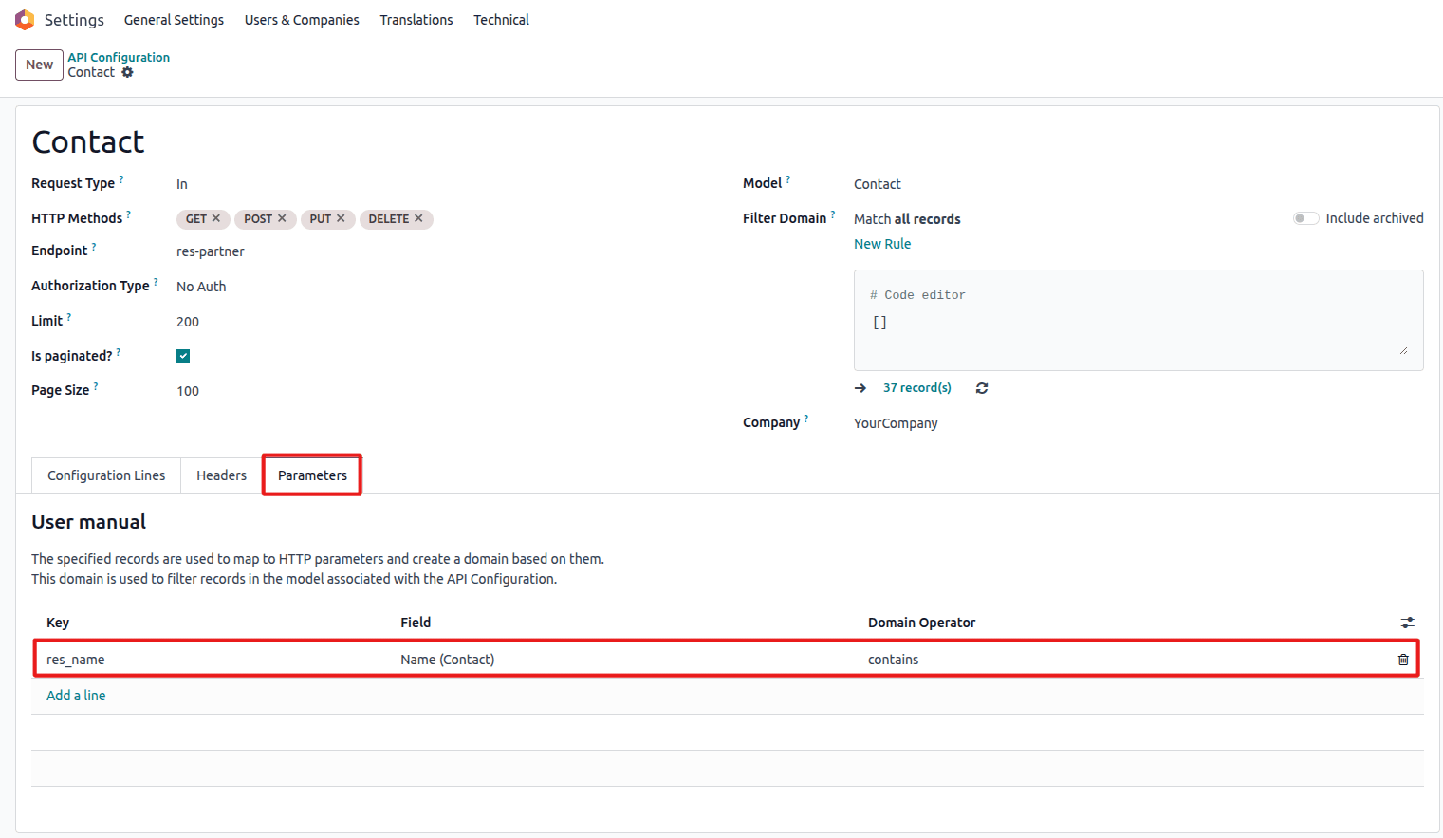Expand the Technical menu
The width and height of the screenshot is (1443, 838).
point(501,20)
